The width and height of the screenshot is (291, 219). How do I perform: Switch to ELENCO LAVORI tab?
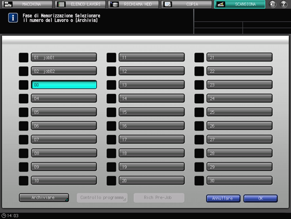coord(80,4)
